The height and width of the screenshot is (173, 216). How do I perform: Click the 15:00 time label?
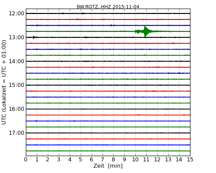point(16,85)
